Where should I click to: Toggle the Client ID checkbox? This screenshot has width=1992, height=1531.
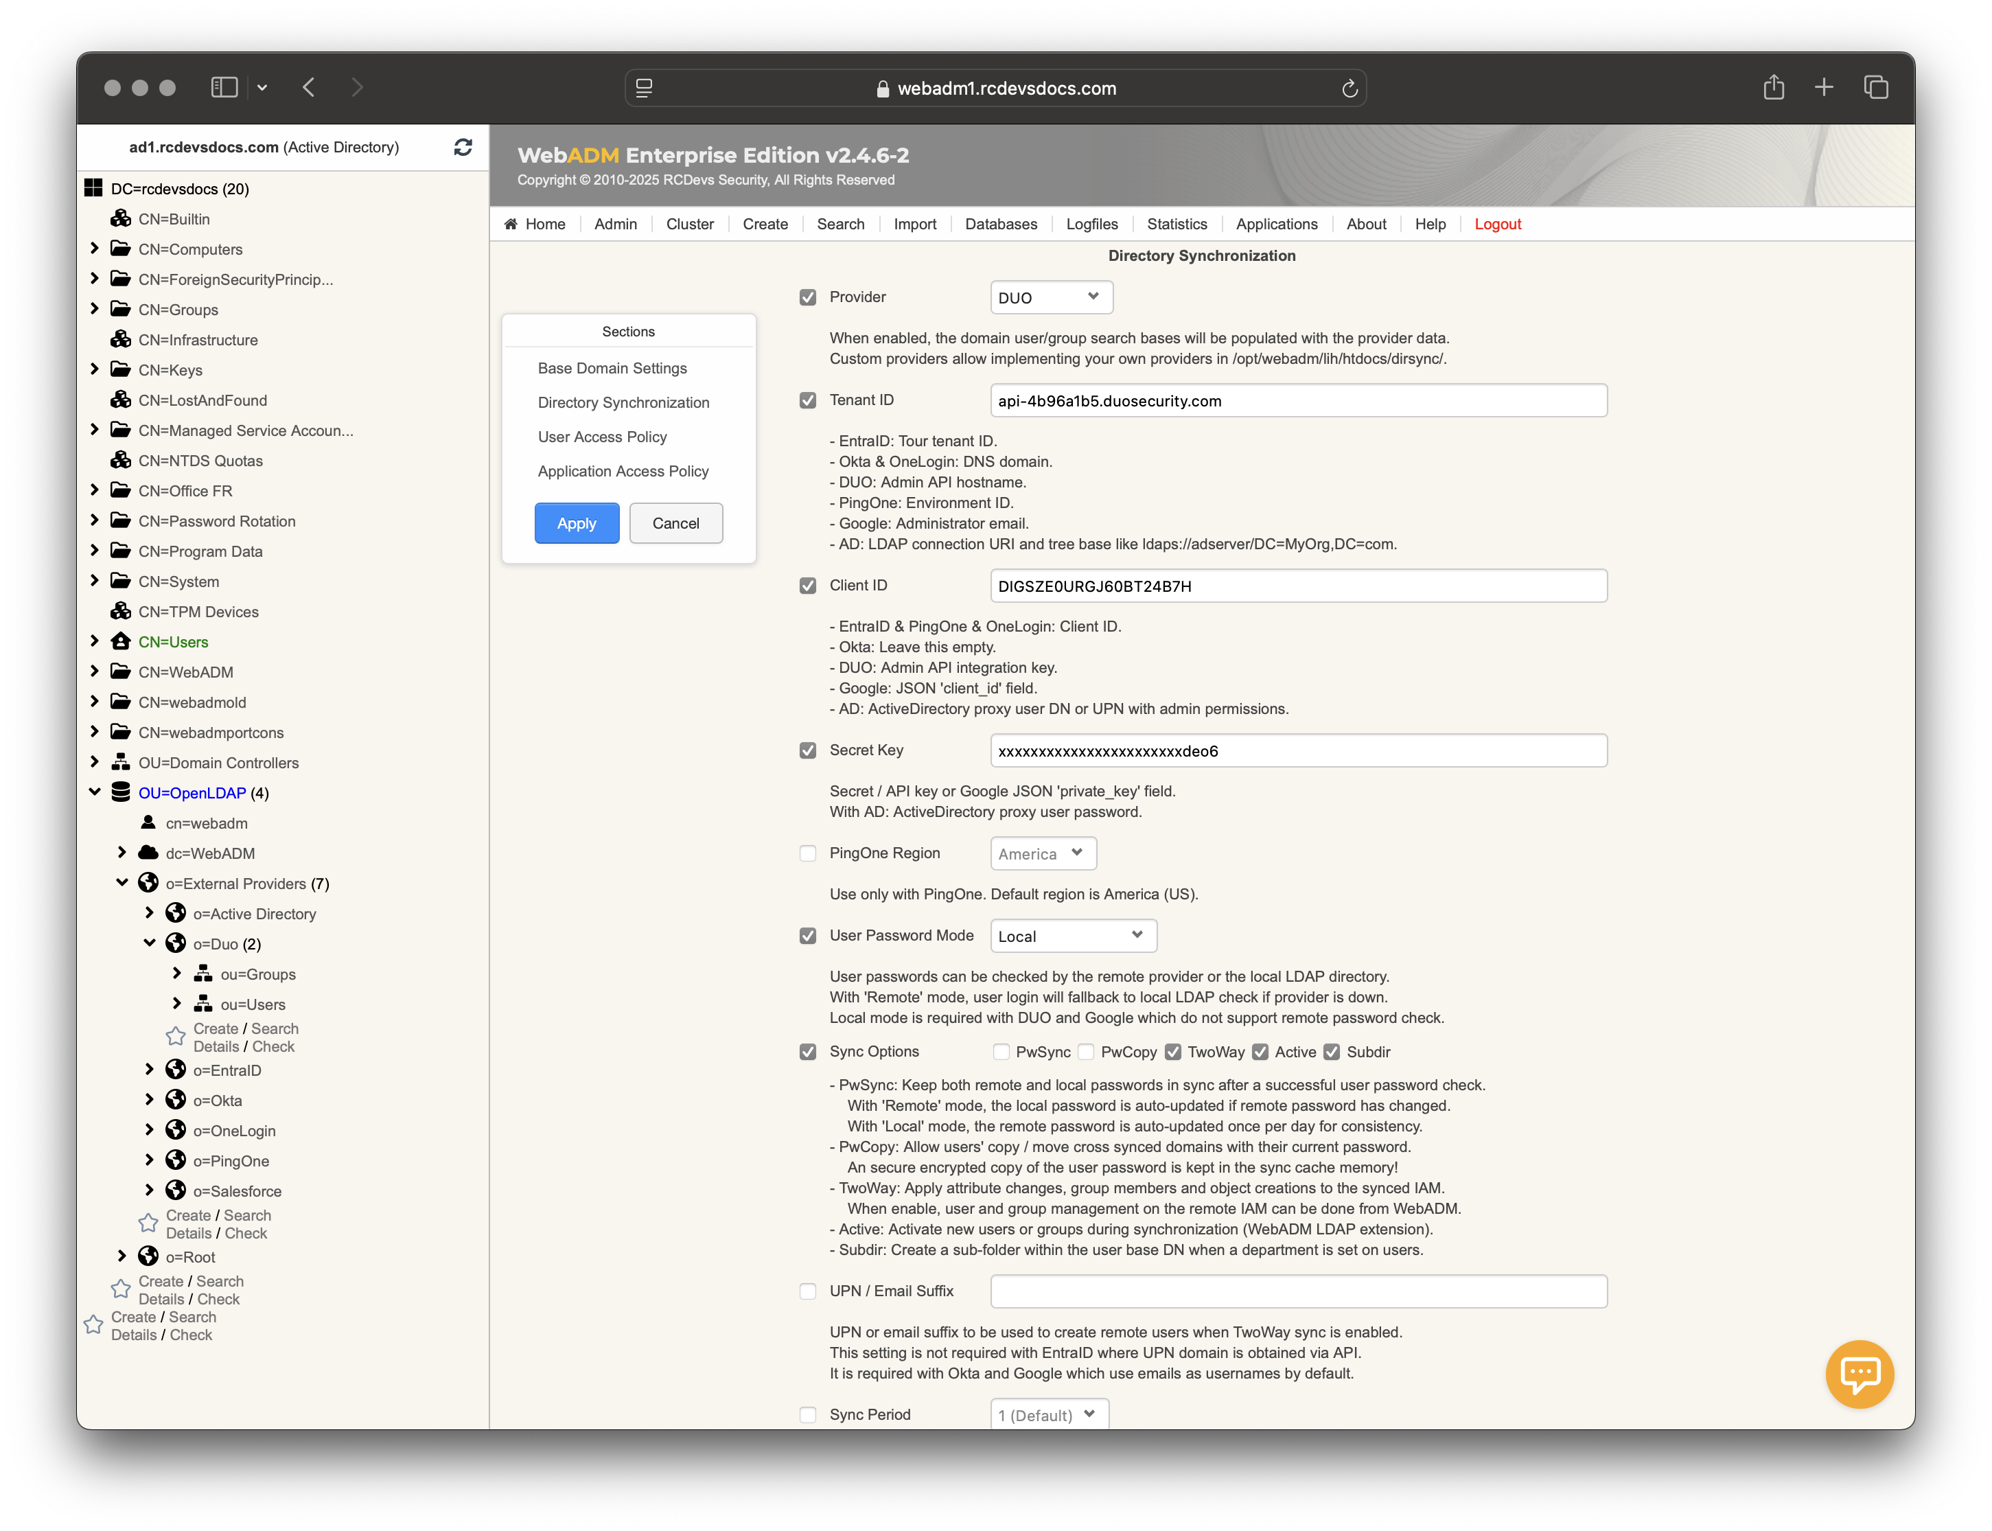(x=807, y=585)
